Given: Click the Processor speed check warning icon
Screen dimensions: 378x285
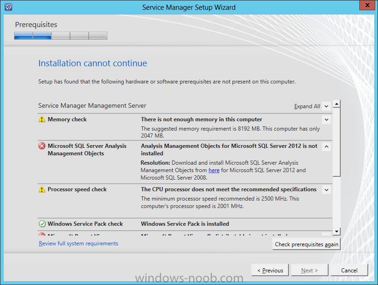Looking at the screenshot, I should [42, 189].
